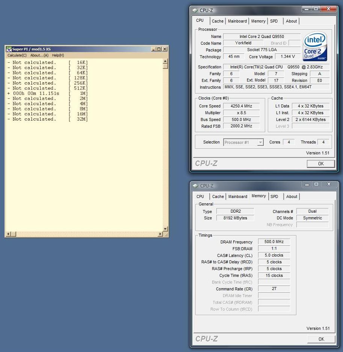Open About tab in bottom CPU-Z window
This screenshot has width=343, height=352.
point(292,196)
